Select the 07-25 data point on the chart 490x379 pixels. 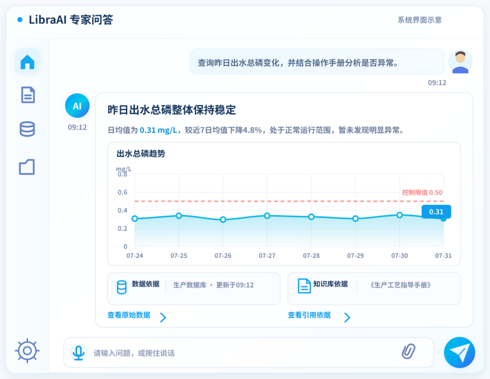[178, 216]
